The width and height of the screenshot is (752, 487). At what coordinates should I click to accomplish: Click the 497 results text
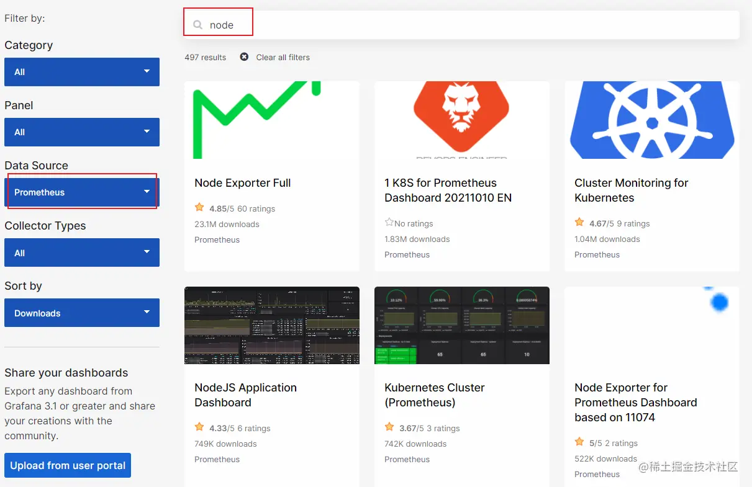[206, 57]
